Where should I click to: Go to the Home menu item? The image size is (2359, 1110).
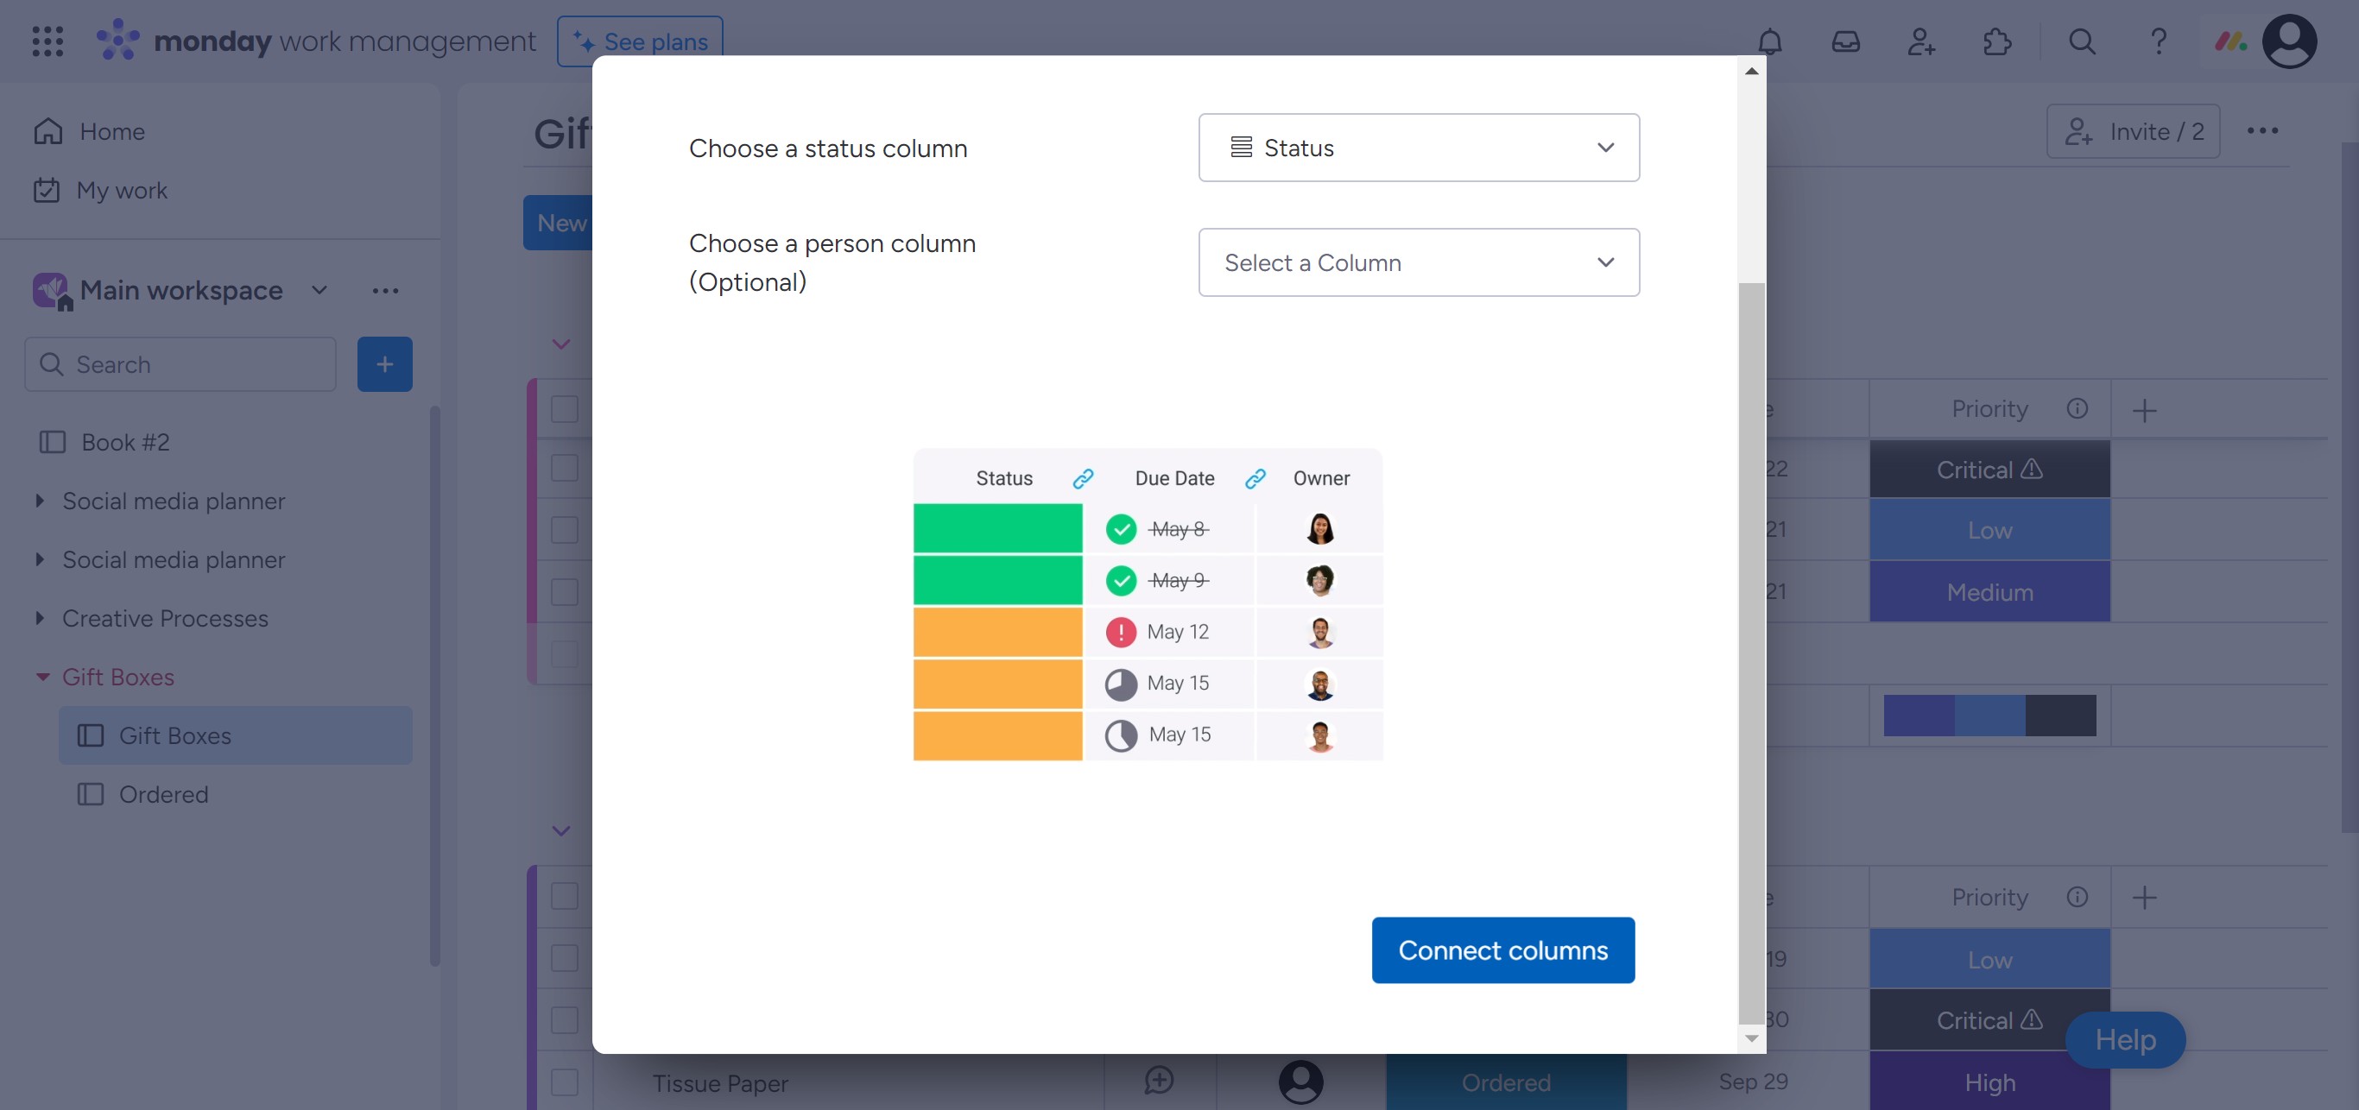pyautogui.click(x=111, y=132)
